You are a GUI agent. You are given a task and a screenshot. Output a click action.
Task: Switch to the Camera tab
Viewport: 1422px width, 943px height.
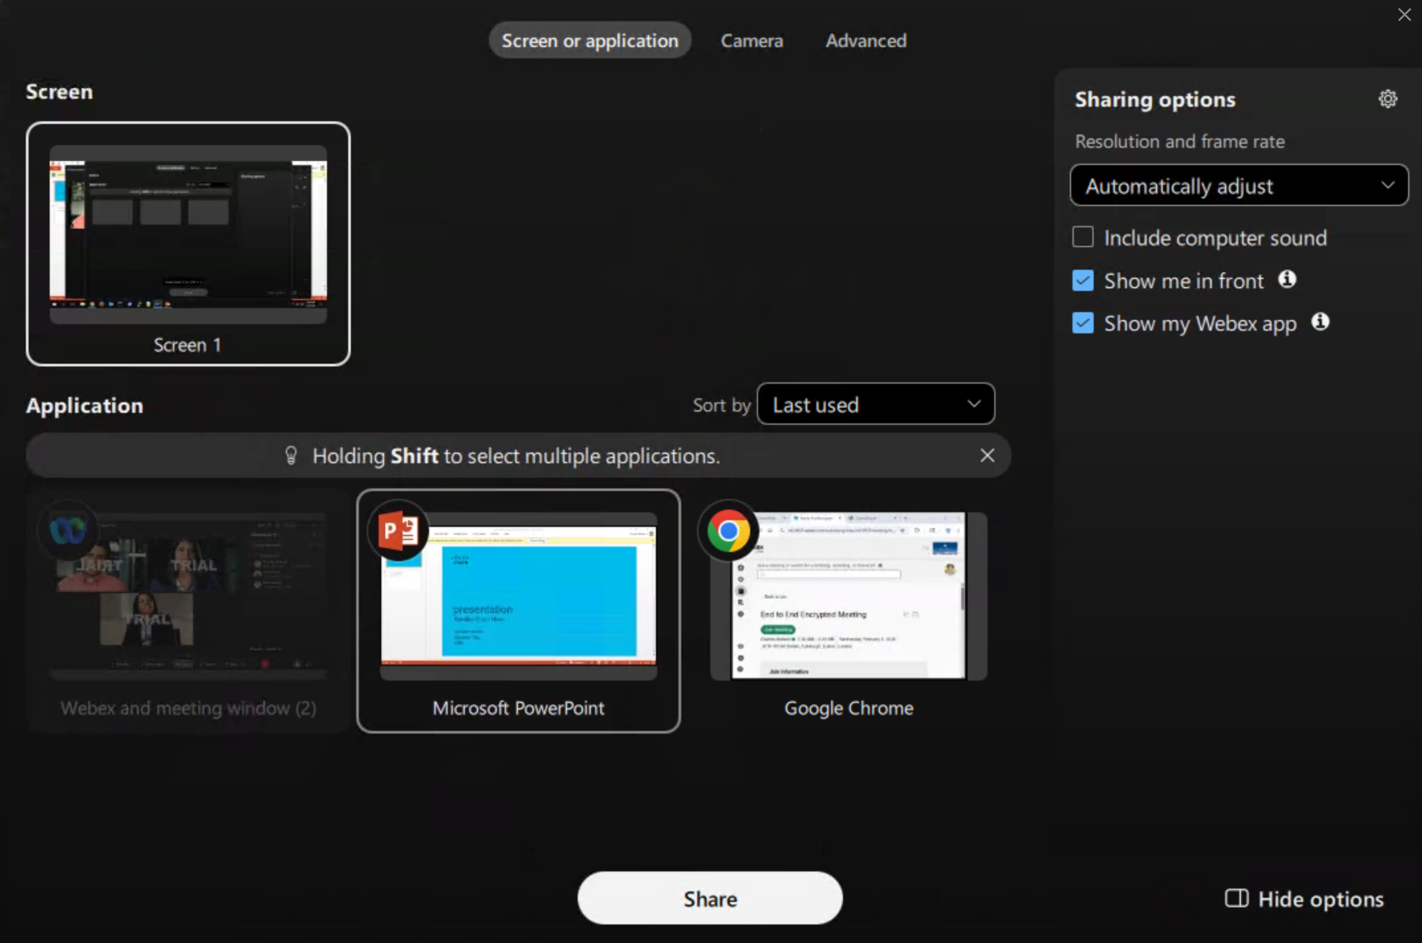(x=751, y=40)
